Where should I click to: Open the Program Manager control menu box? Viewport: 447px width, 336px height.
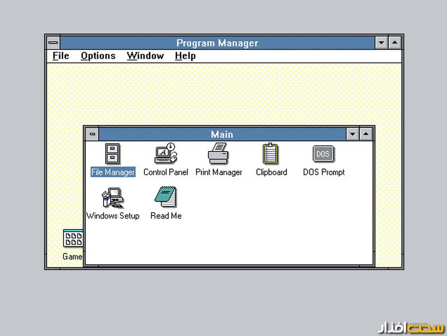53,43
